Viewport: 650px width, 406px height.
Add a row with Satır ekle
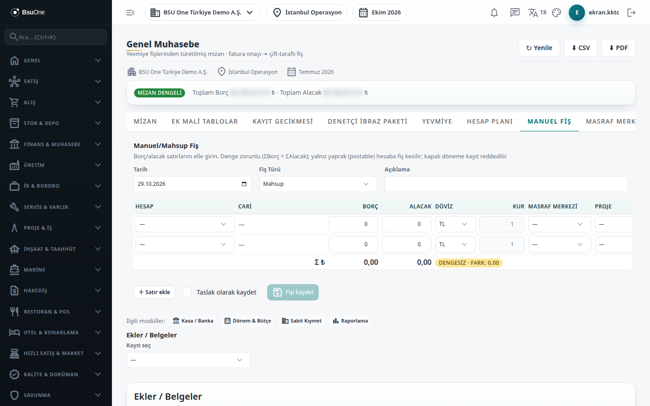coord(154,292)
